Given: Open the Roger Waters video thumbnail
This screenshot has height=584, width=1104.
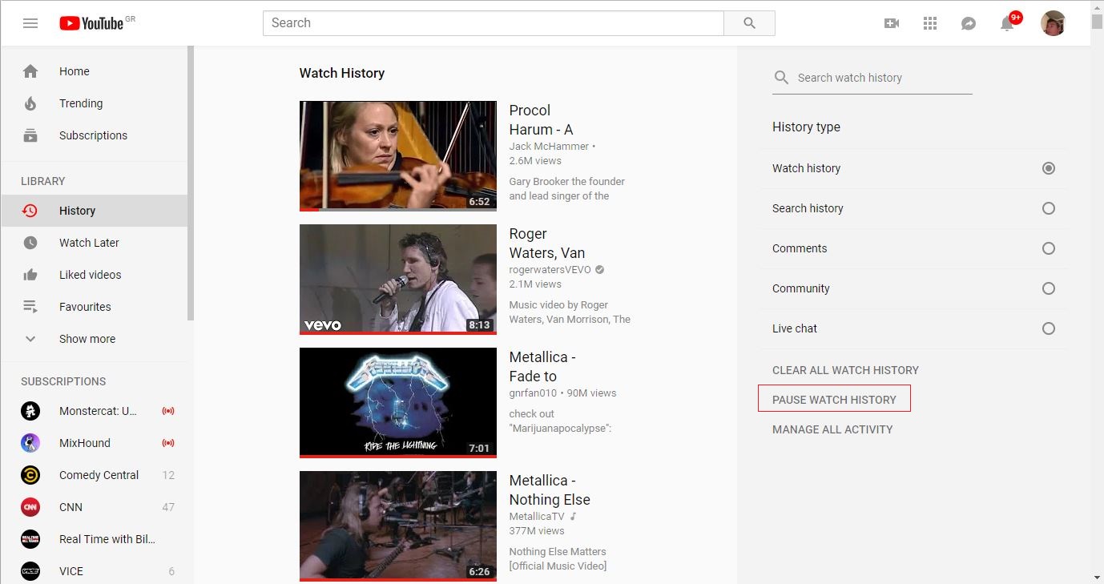Looking at the screenshot, I should 398,280.
